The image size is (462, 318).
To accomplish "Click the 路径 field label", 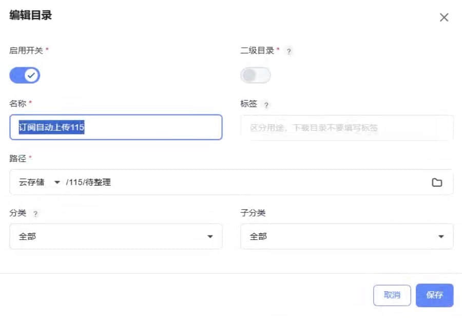I will [x=17, y=158].
